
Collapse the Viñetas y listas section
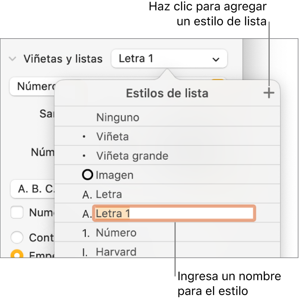click(x=12, y=59)
